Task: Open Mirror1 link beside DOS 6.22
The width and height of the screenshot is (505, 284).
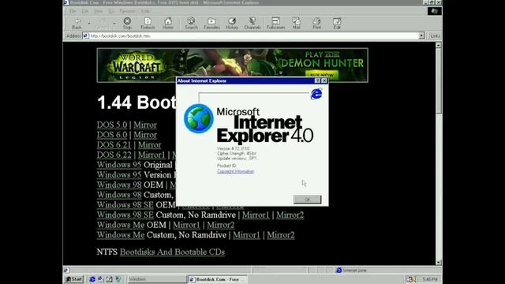Action: [x=151, y=155]
